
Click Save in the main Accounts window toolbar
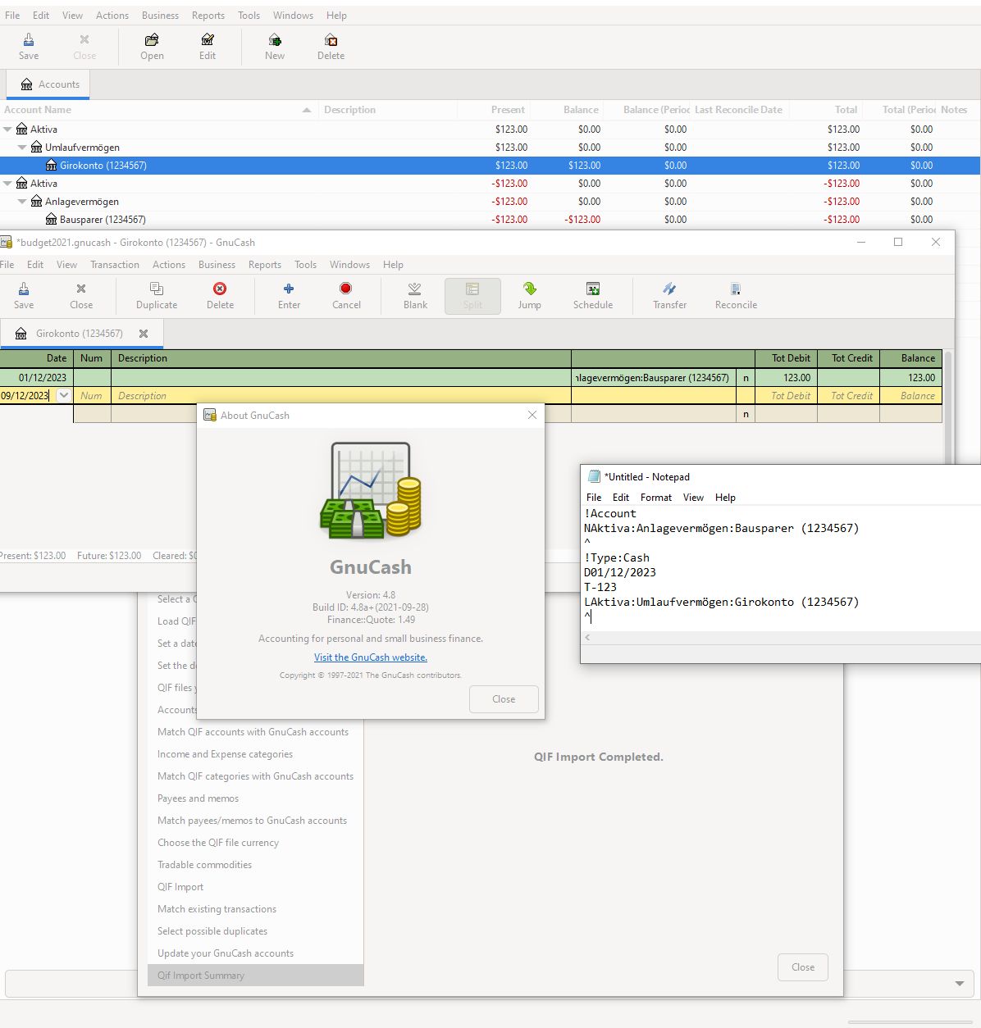pyautogui.click(x=29, y=47)
